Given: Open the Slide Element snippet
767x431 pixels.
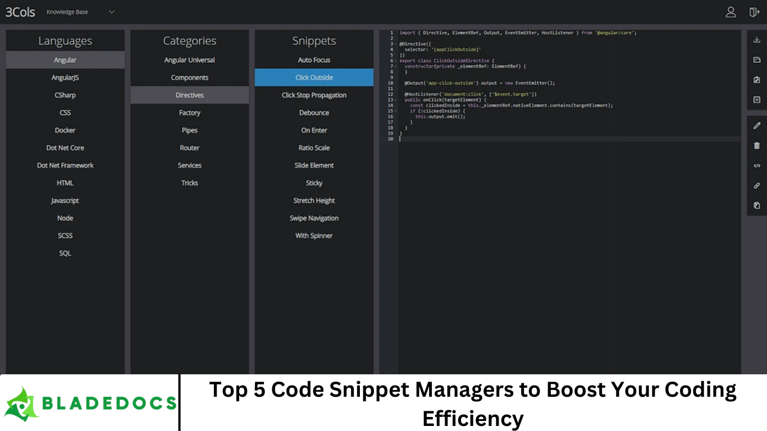Looking at the screenshot, I should 314,166.
